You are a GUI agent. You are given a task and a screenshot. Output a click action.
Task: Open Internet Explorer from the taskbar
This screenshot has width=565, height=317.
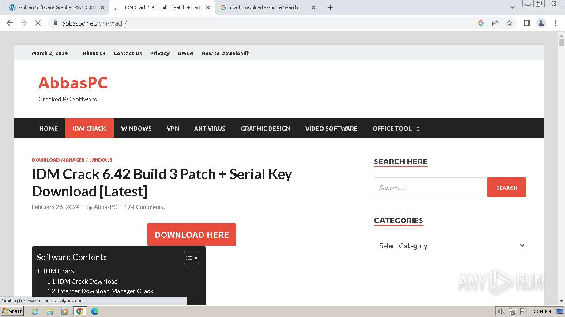click(35, 311)
